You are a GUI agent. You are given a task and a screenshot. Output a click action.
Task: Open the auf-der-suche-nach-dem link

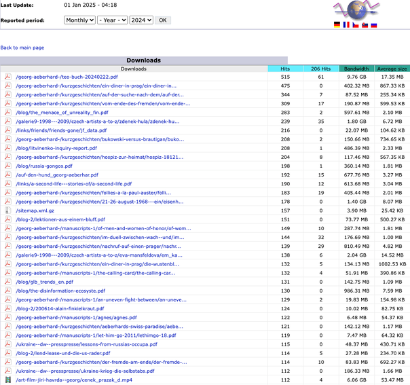[100, 94]
